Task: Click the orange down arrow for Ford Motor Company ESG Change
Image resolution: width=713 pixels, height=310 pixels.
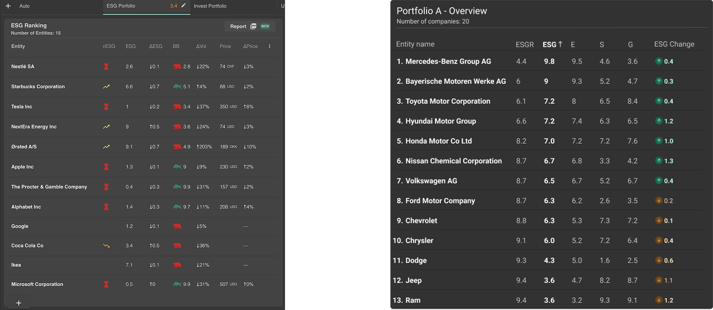Action: (x=658, y=201)
